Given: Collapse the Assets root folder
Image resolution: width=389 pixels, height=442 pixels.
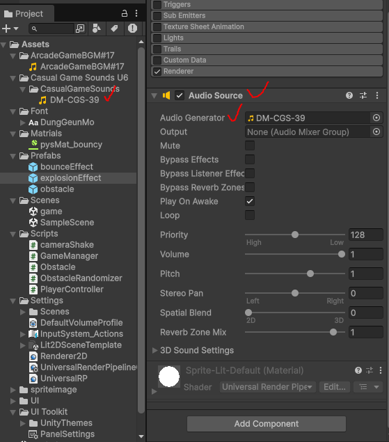Looking at the screenshot, I should (x=3, y=45).
